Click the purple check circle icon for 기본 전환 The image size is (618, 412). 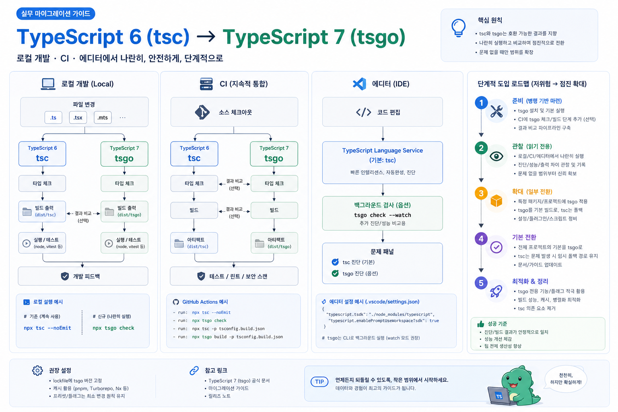click(496, 247)
